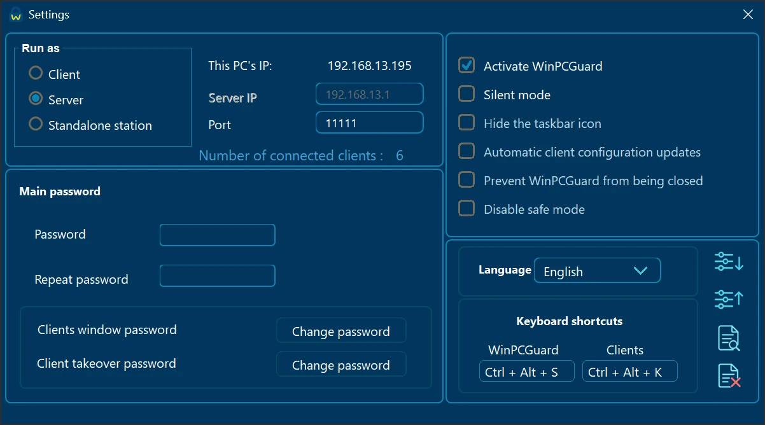This screenshot has height=425, width=765.
Task: Tick the Disable safe mode checkbox
Action: pos(467,208)
